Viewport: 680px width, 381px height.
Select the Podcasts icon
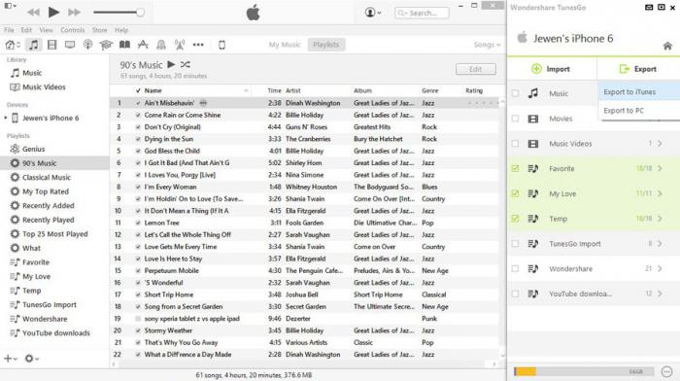(x=88, y=45)
